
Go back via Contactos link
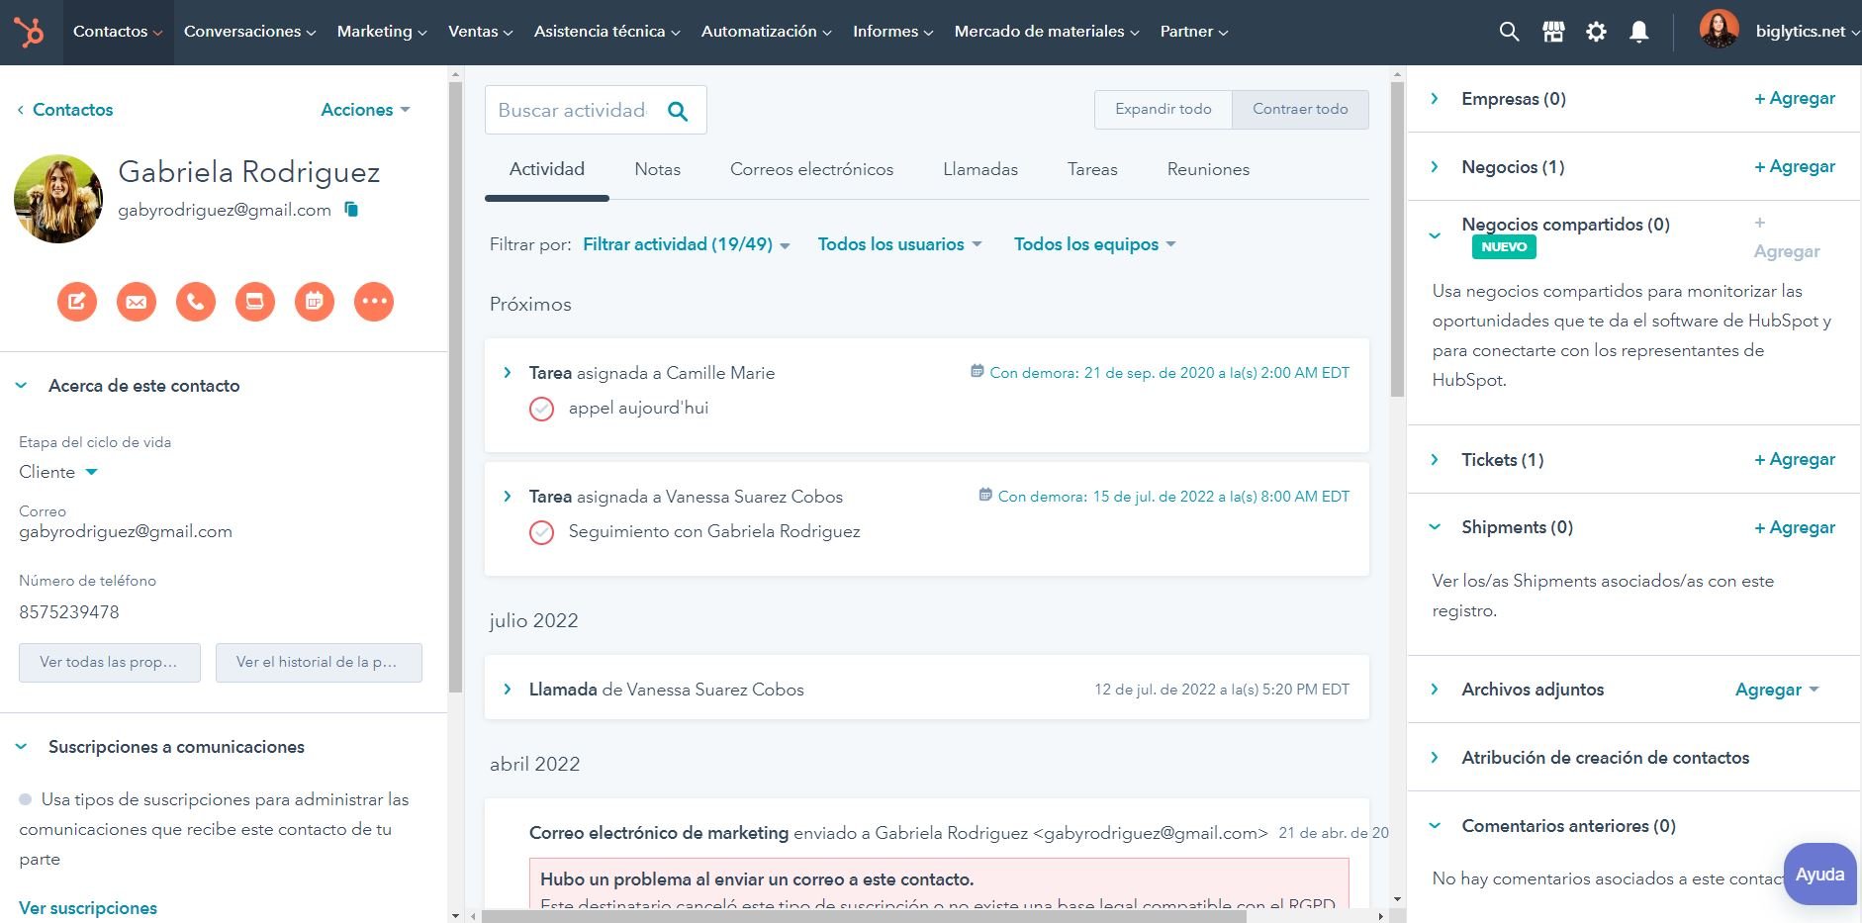coord(65,110)
